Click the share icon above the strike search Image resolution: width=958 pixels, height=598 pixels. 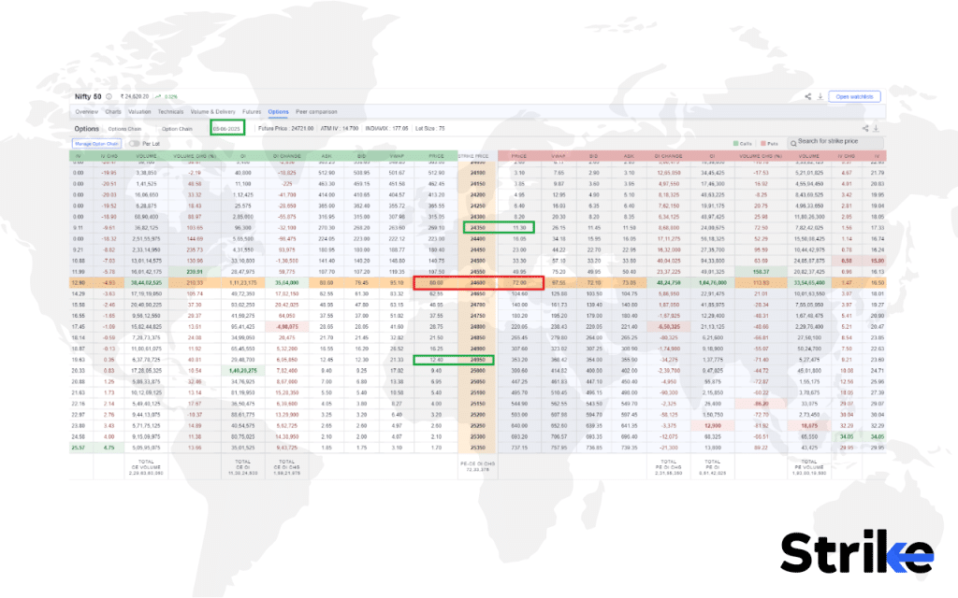click(x=865, y=128)
